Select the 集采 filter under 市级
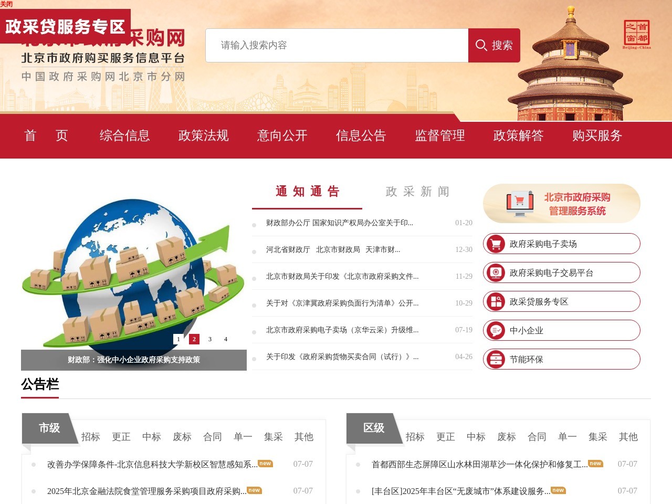The height and width of the screenshot is (504, 672). click(273, 437)
